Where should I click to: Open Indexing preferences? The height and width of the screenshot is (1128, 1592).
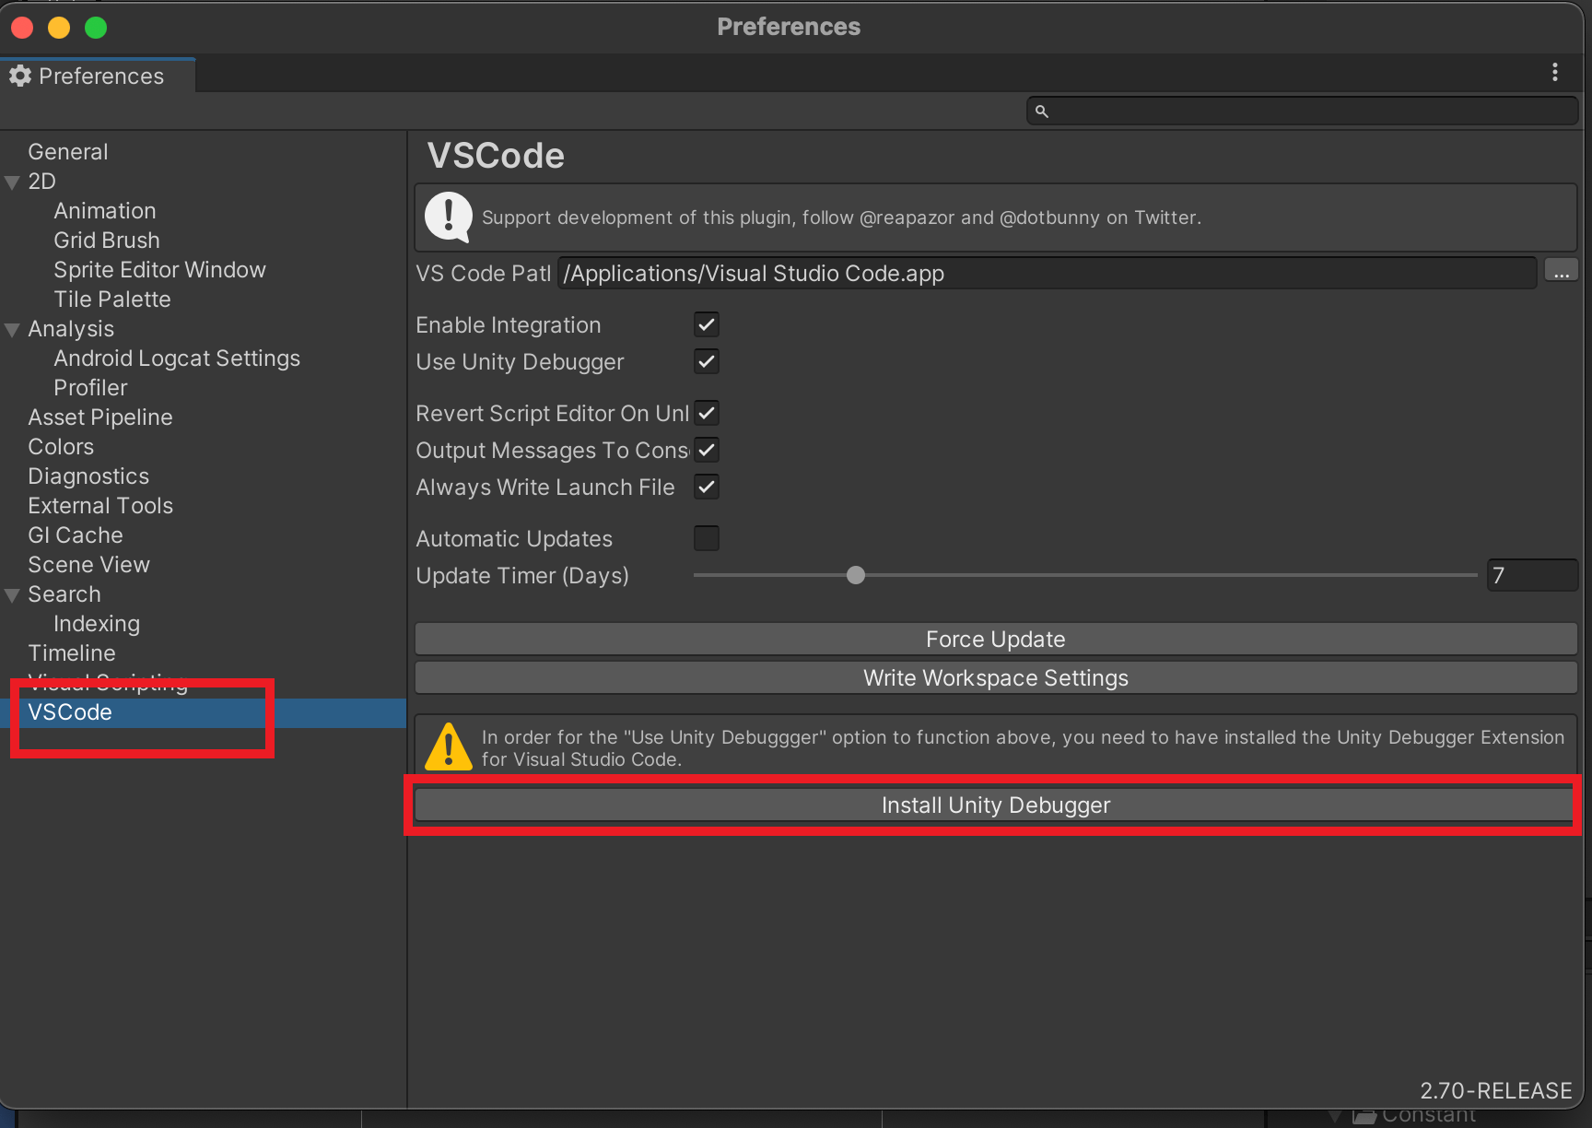[x=96, y=623]
